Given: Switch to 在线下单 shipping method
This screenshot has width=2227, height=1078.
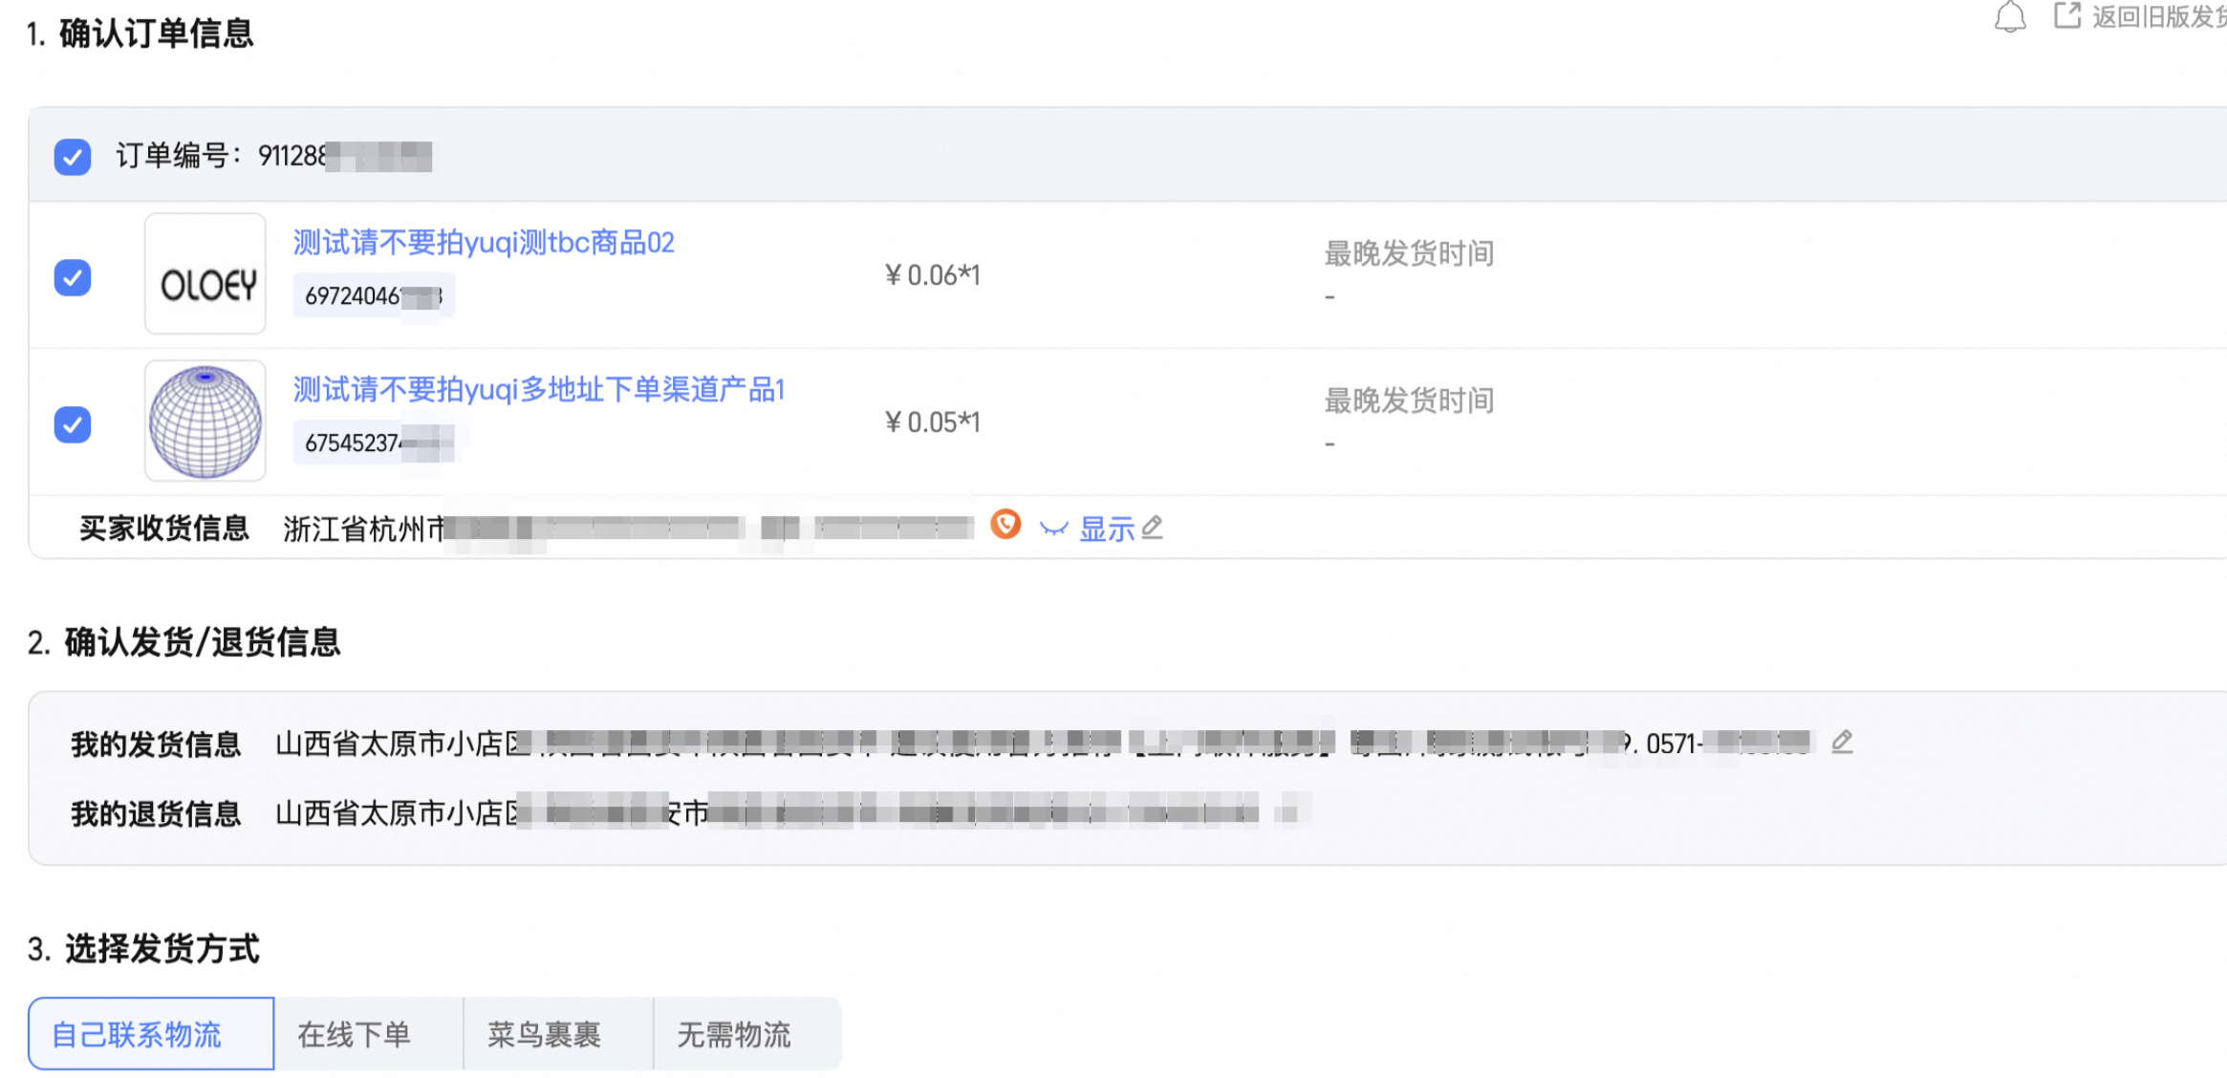Looking at the screenshot, I should (x=368, y=1034).
